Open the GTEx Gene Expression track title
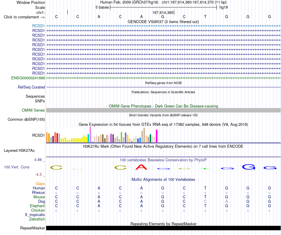Screen dimensions: 281x235 (x=163, y=124)
